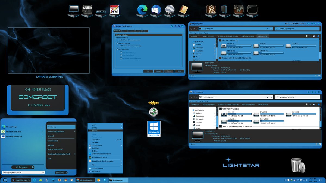Click the Search programs and files box
The image size is (326, 183).
click(23, 172)
